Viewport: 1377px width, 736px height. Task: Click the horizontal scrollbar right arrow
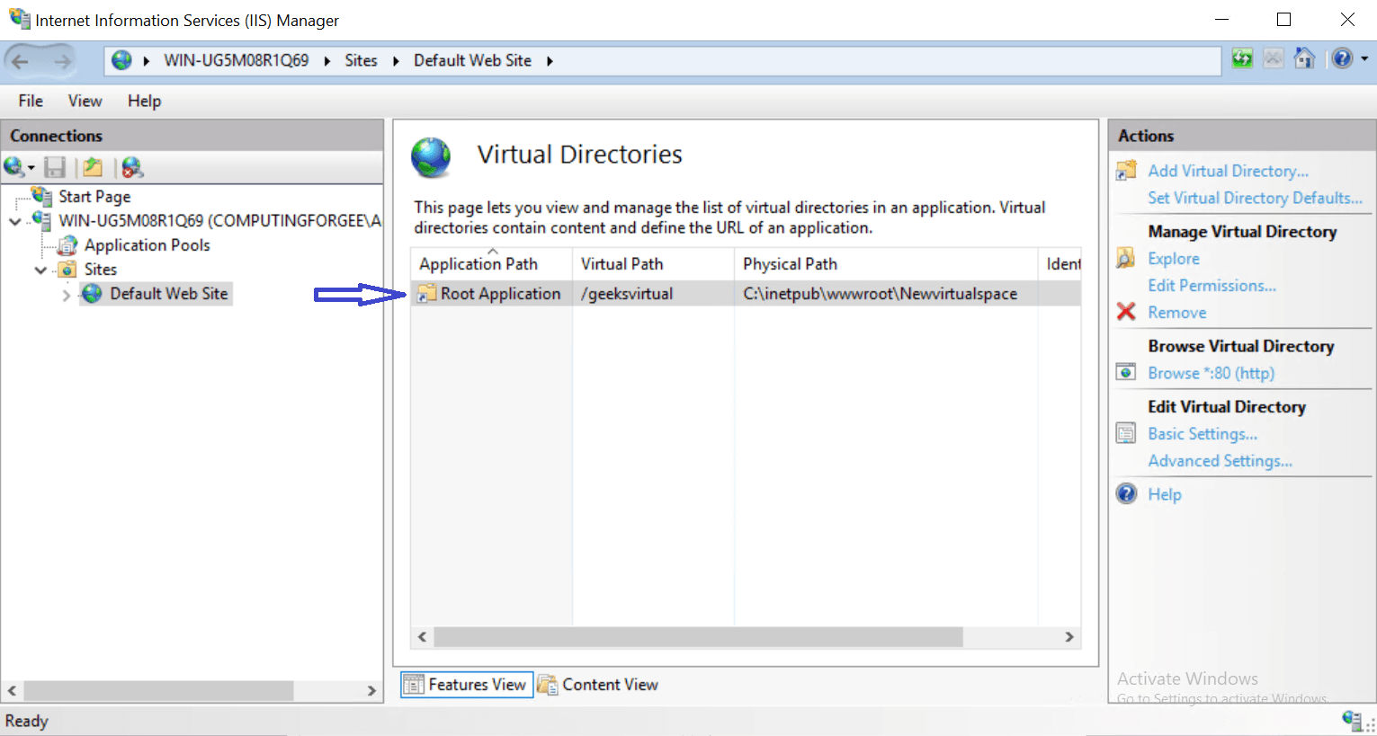tap(1069, 636)
